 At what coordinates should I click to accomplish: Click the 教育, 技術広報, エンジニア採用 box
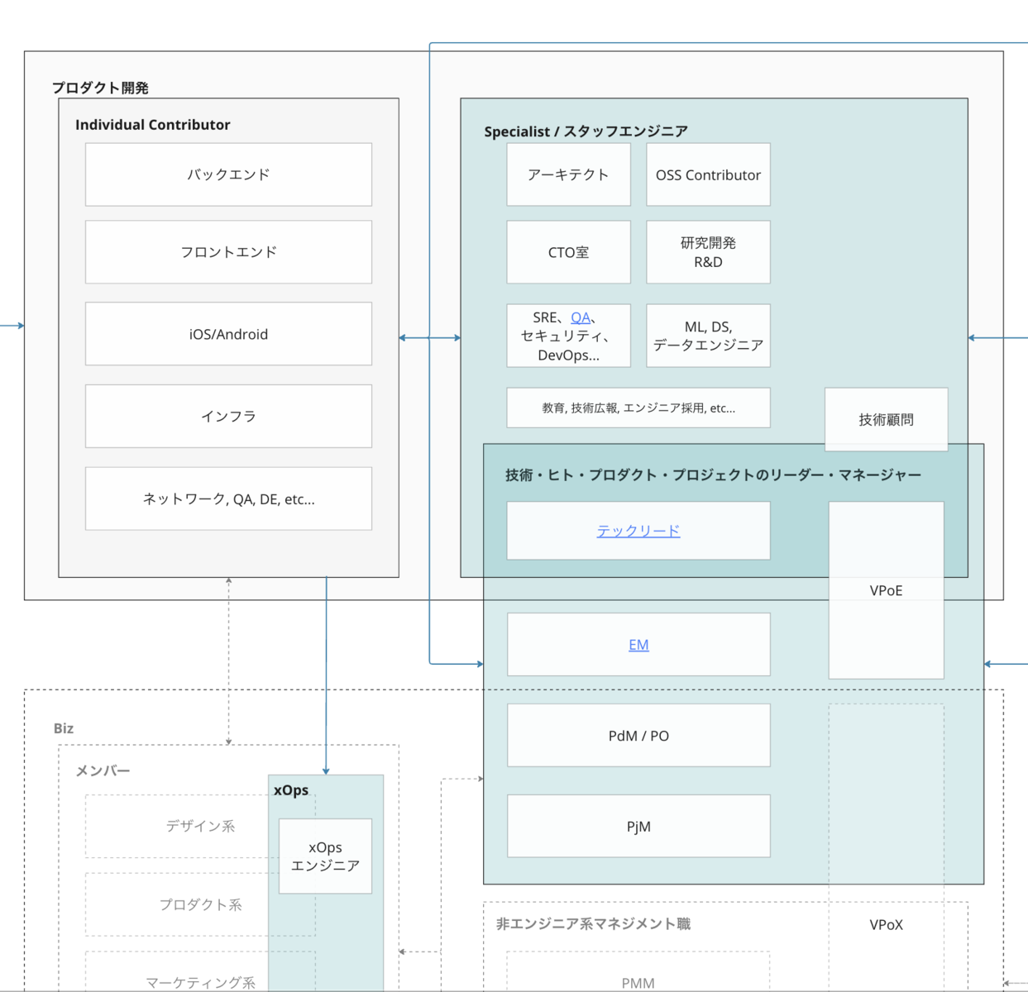[x=638, y=408]
